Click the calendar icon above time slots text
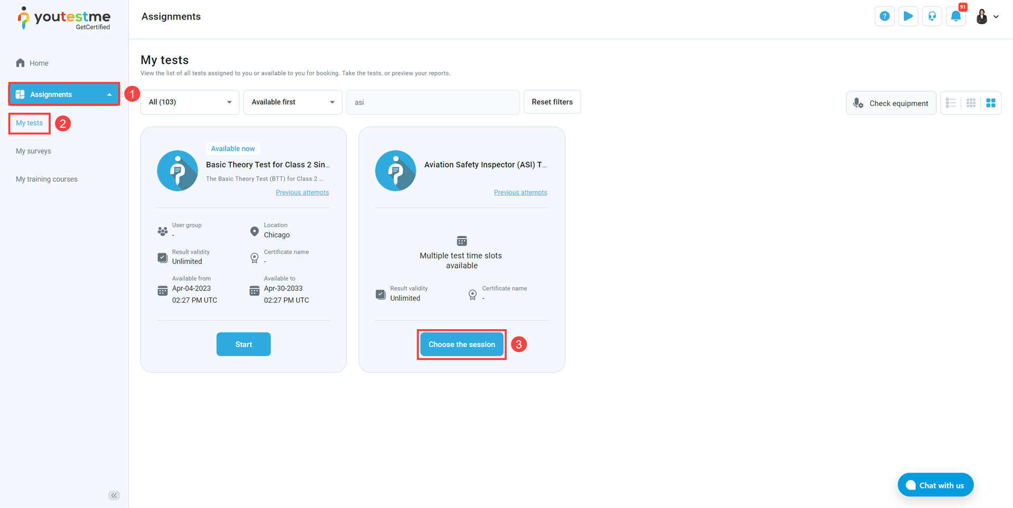 (462, 241)
